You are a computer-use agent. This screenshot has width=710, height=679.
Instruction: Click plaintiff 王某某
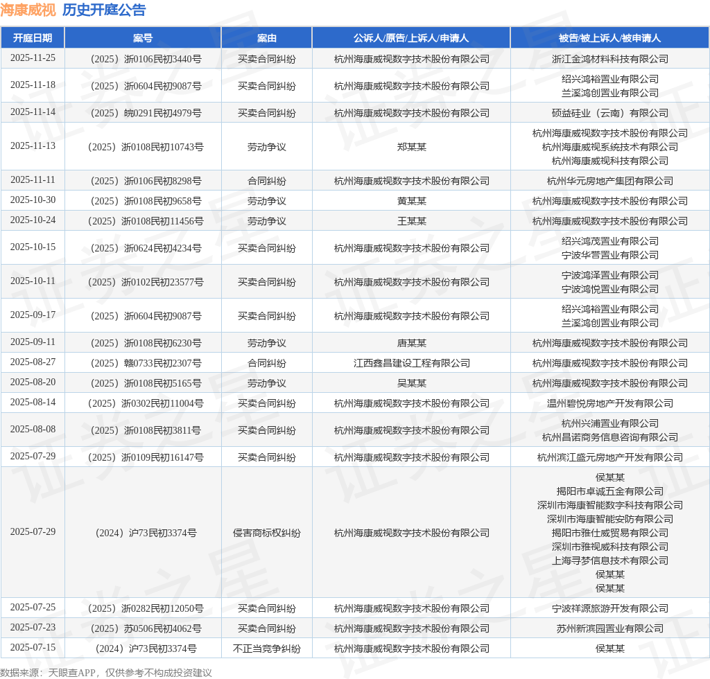coord(412,221)
